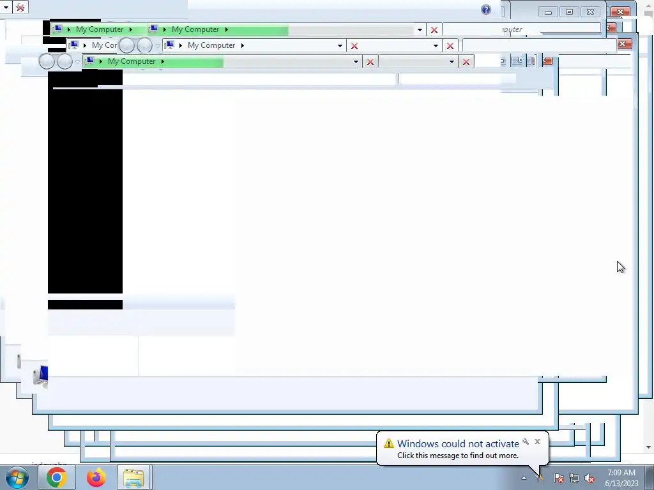Expand the arrow after the first 'My Computer' in the top bar
This screenshot has width=654, height=490.
pyautogui.click(x=130, y=29)
